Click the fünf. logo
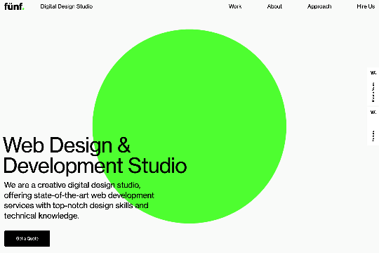This screenshot has width=379, height=253. pyautogui.click(x=14, y=6)
